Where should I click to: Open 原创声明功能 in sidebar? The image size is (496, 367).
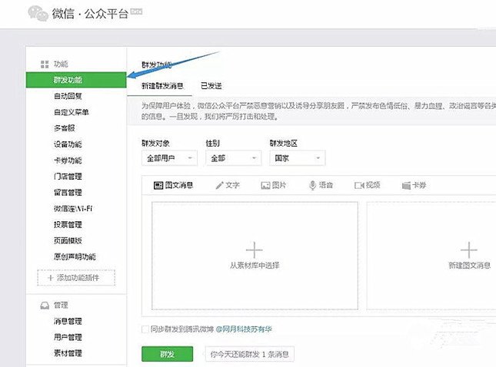coord(75,256)
